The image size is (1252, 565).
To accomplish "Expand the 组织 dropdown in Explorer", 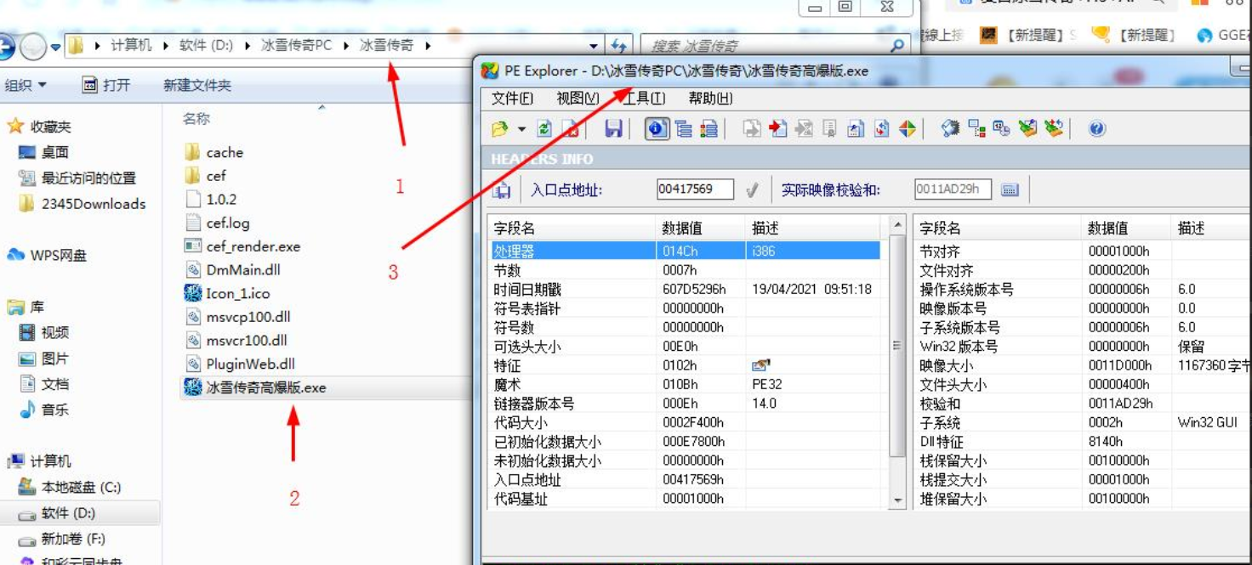I will coord(26,85).
